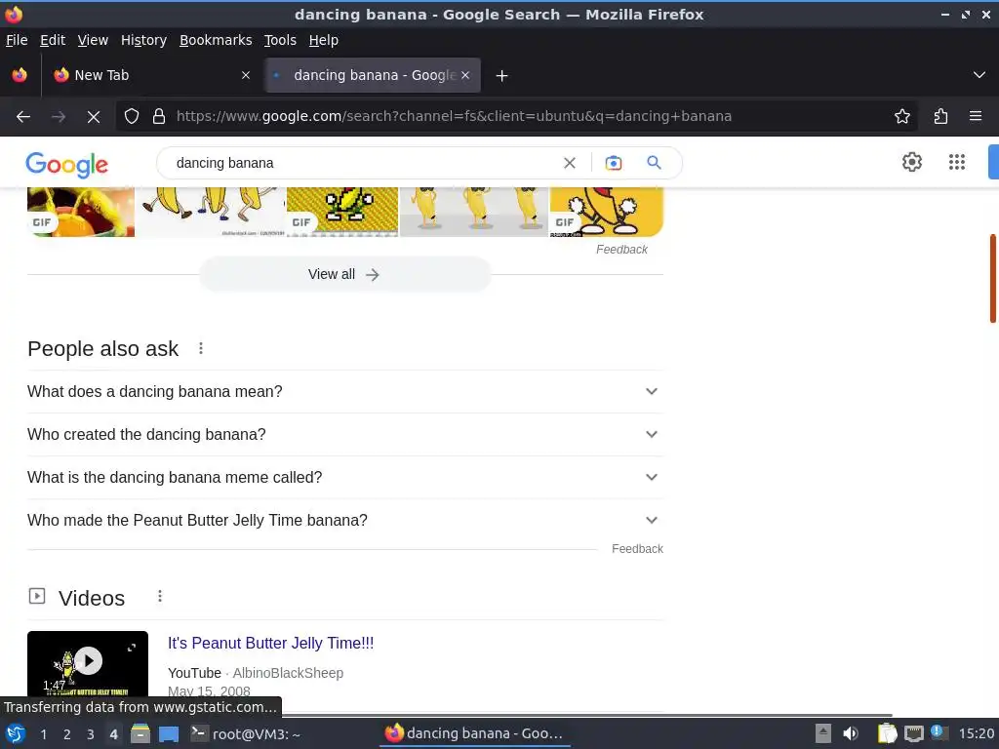Open the Google apps grid
The image size is (999, 749).
click(957, 162)
